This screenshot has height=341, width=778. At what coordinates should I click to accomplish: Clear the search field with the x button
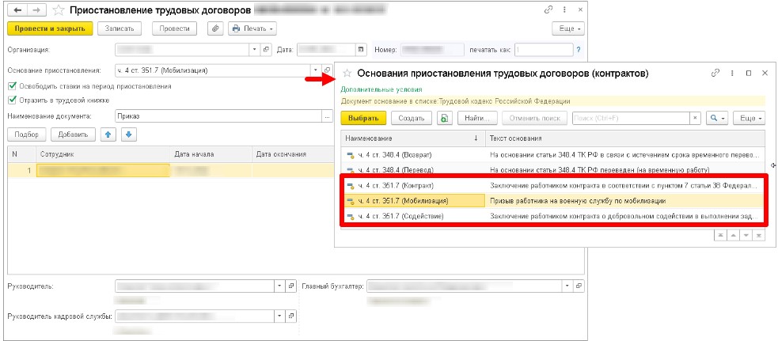click(x=696, y=118)
